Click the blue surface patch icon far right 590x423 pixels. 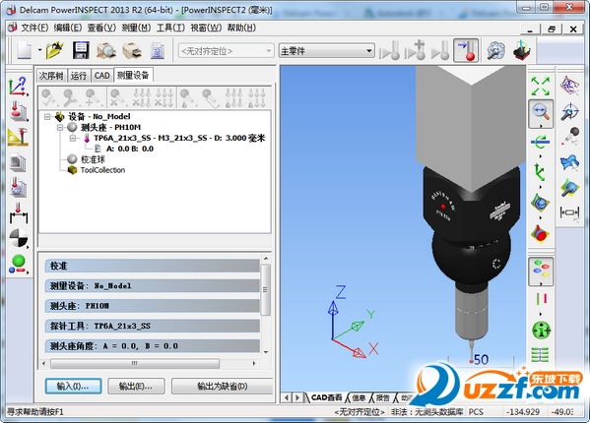point(569,162)
